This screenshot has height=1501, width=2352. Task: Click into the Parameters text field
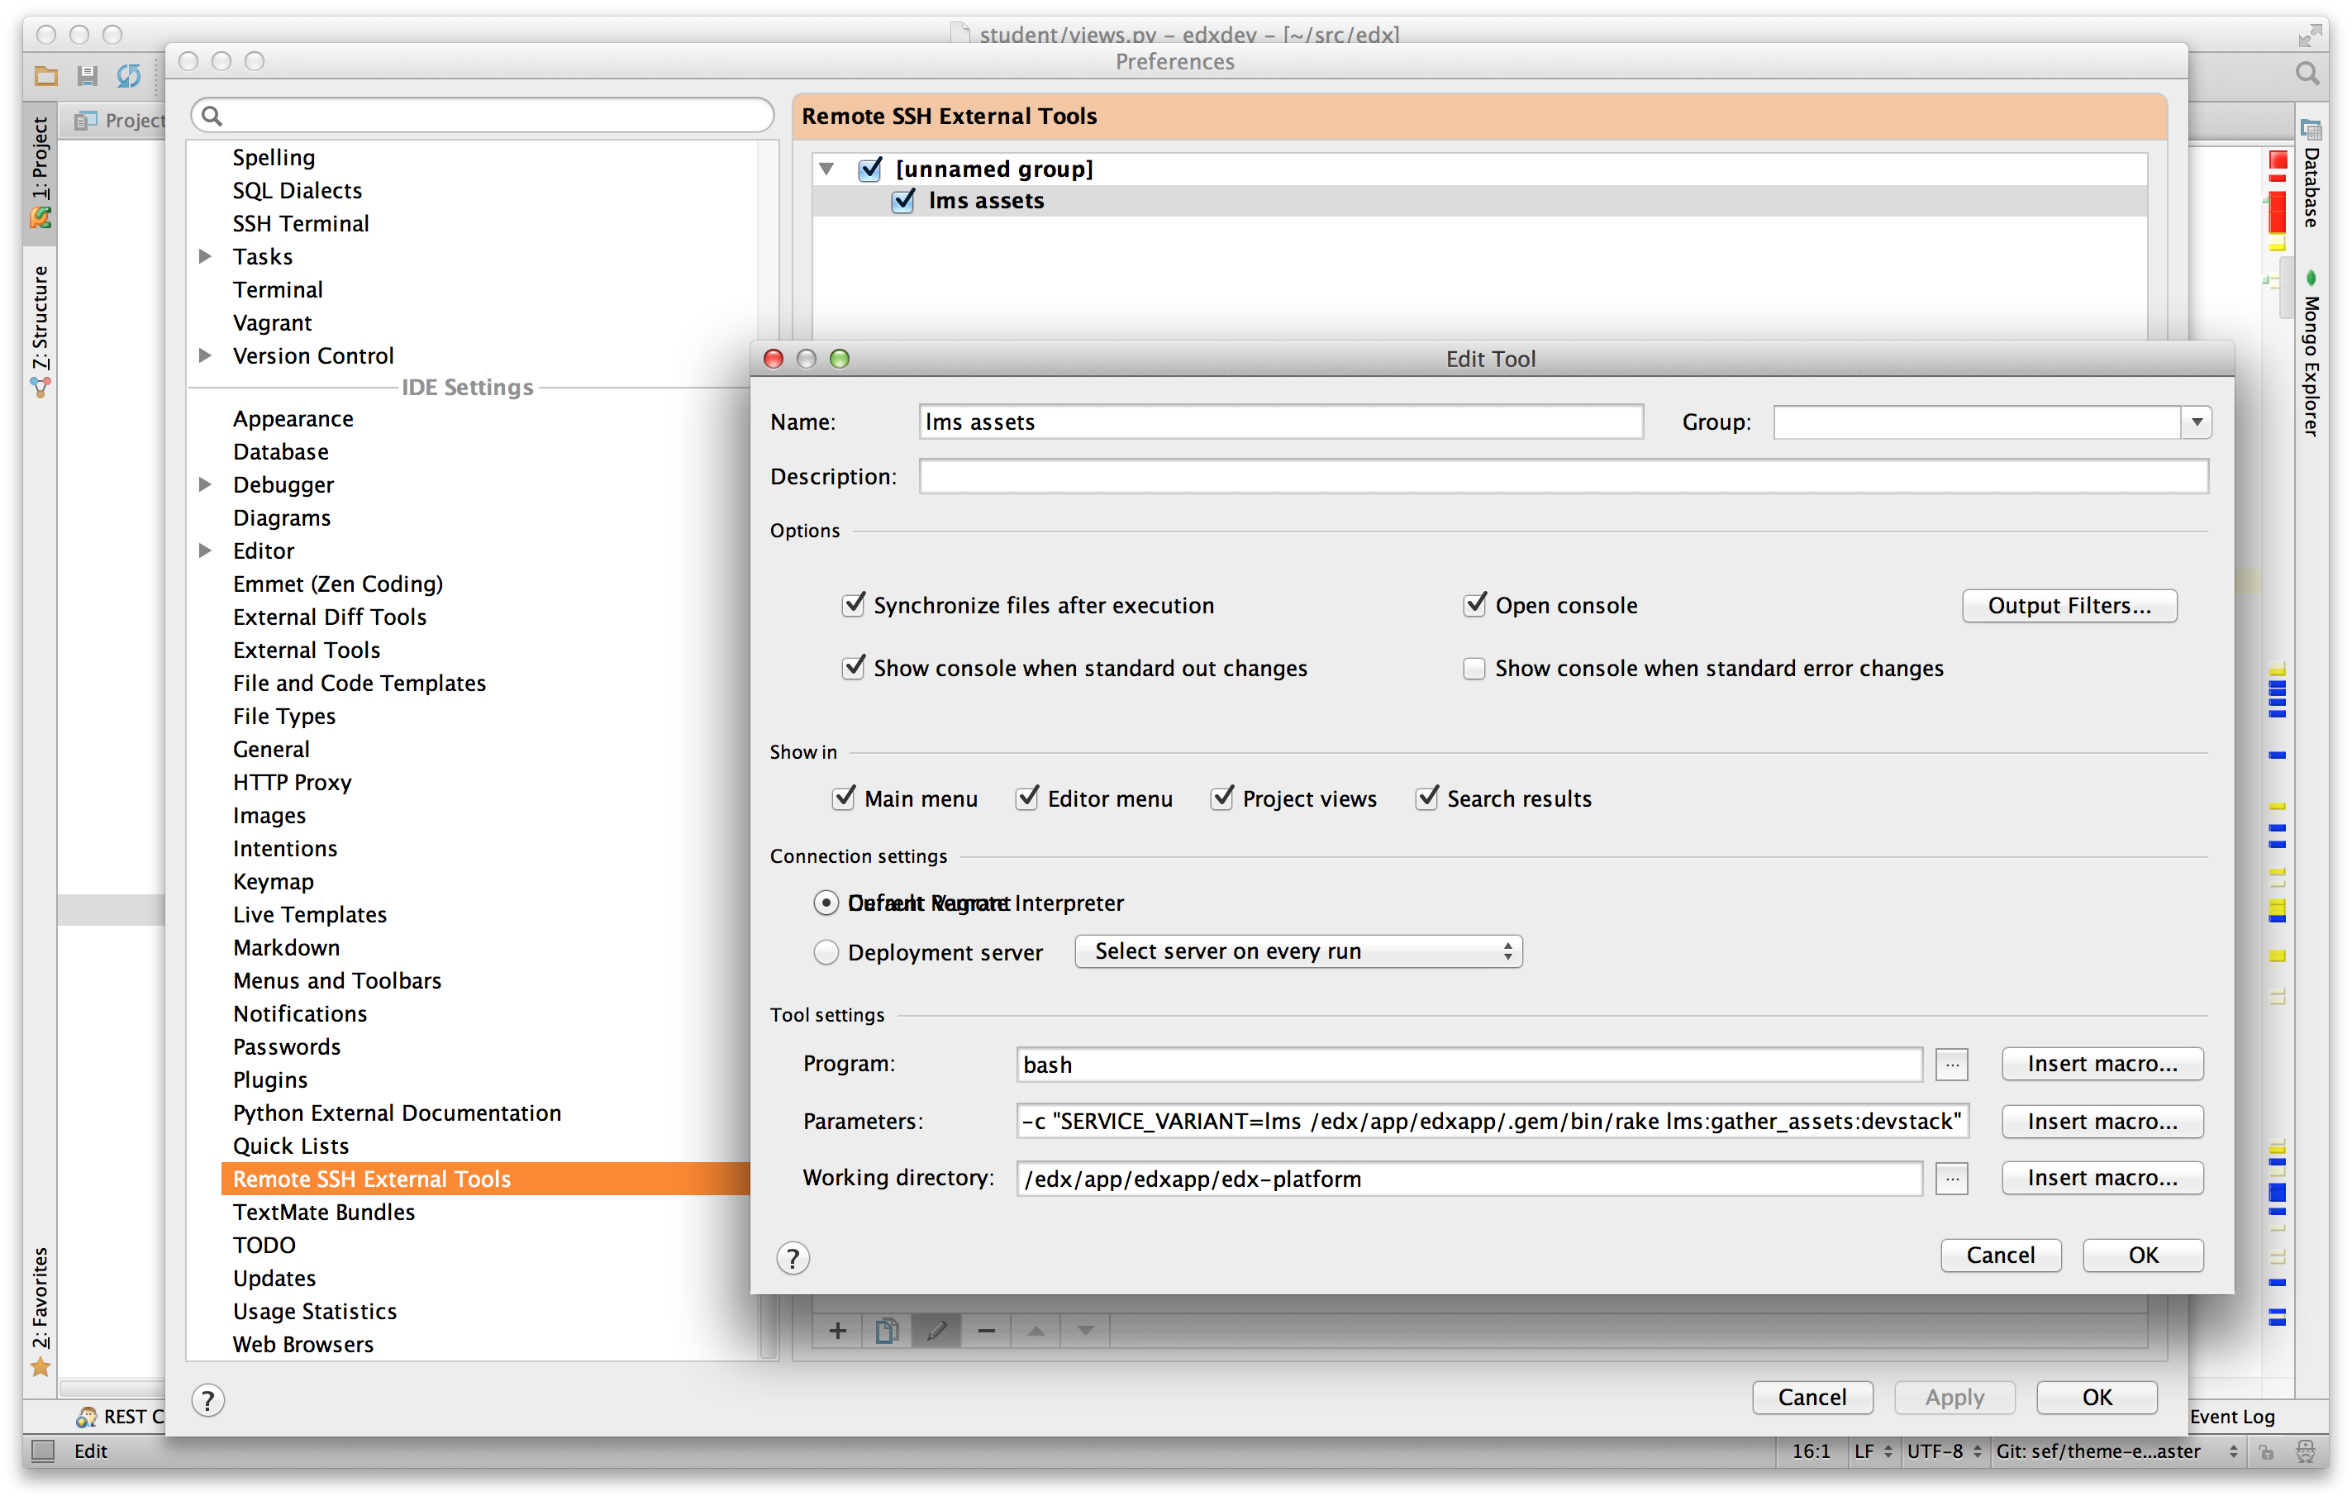click(x=1493, y=1121)
